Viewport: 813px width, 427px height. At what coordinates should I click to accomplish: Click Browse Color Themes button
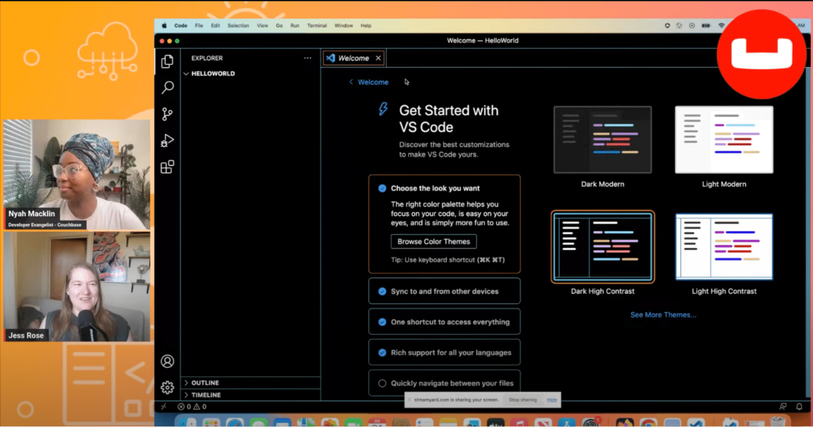pos(434,242)
